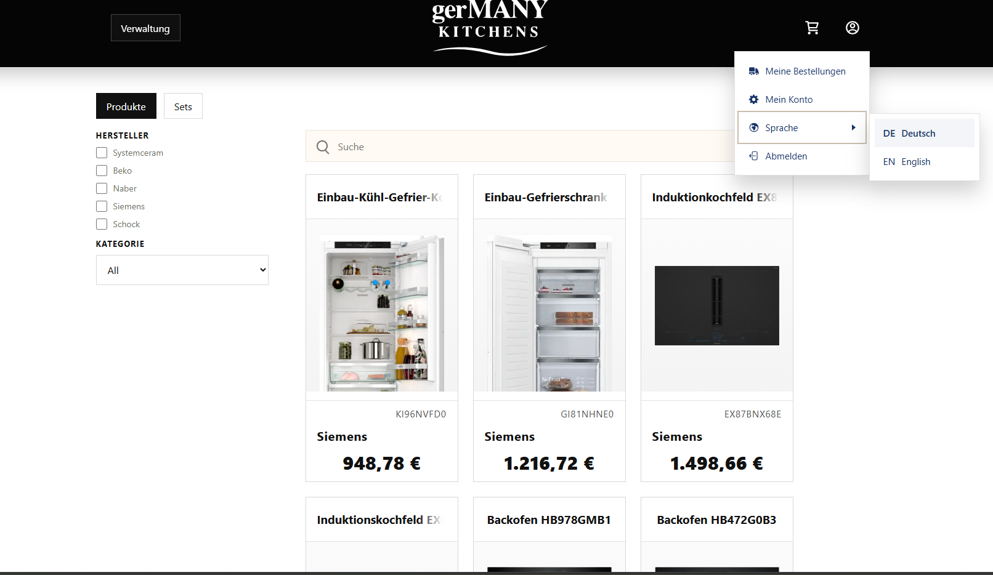Open the shopping cart icon
This screenshot has width=993, height=575.
point(812,28)
